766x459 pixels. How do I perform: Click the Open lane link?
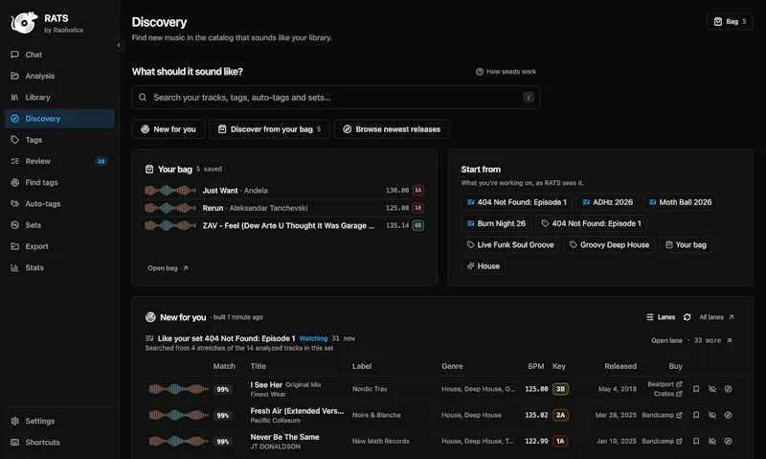(666, 340)
